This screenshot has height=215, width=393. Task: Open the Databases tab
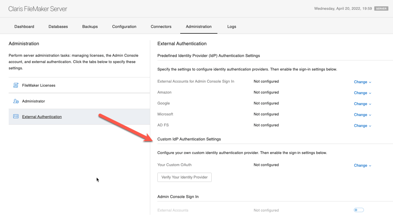58,27
